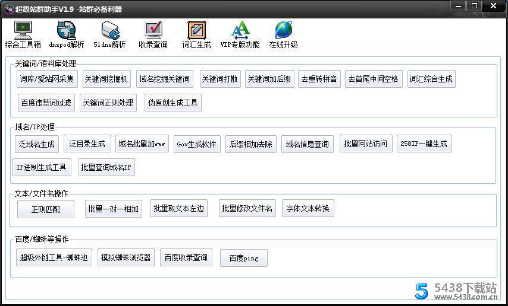Click 批量网站访问 button
Image resolution: width=508 pixels, height=306 pixels.
pos(366,144)
